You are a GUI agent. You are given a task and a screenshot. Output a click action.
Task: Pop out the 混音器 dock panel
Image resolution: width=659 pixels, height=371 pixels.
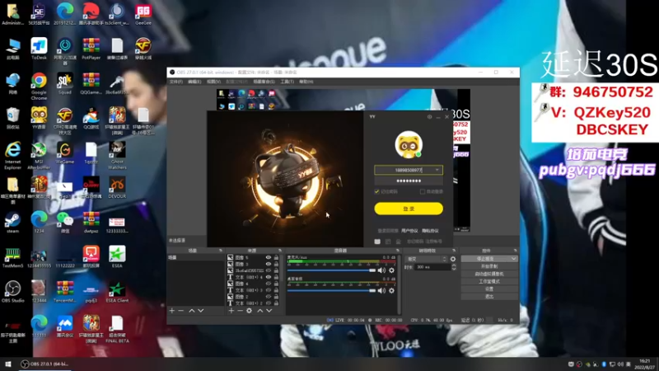398,251
